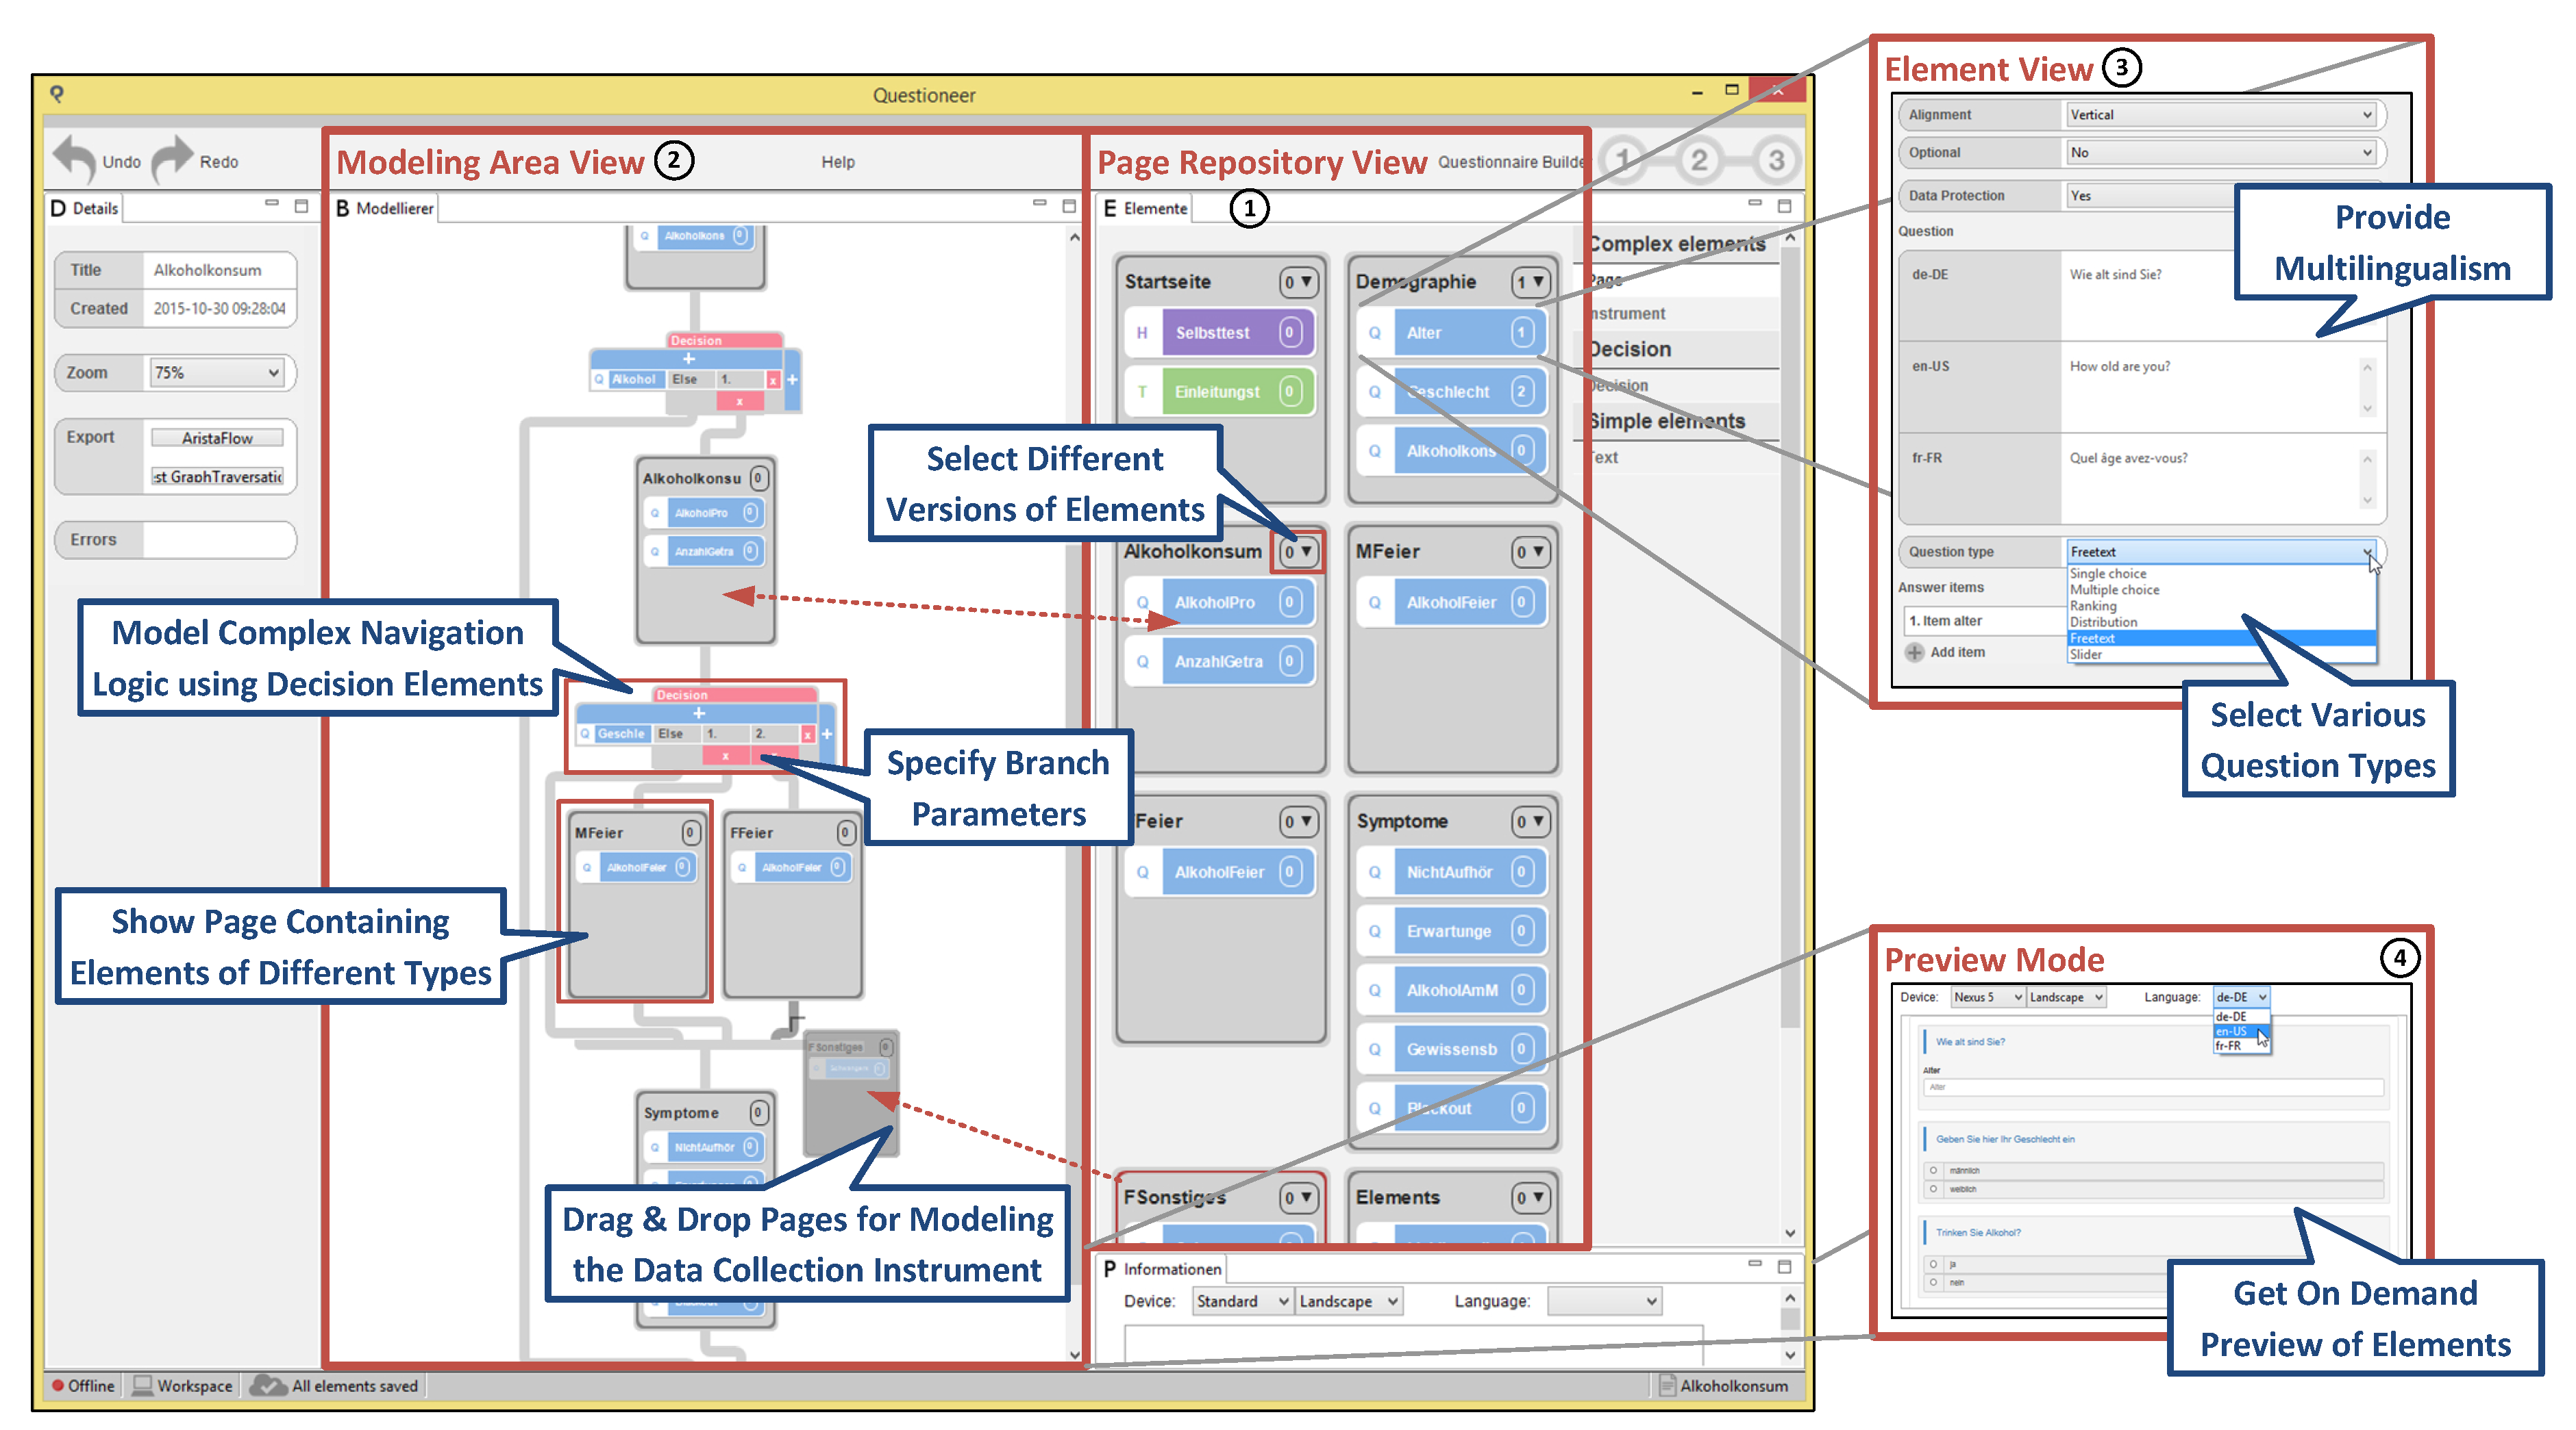2576x1430 pixels.
Task: Click the Workspace icon in status bar
Action: click(x=143, y=1385)
